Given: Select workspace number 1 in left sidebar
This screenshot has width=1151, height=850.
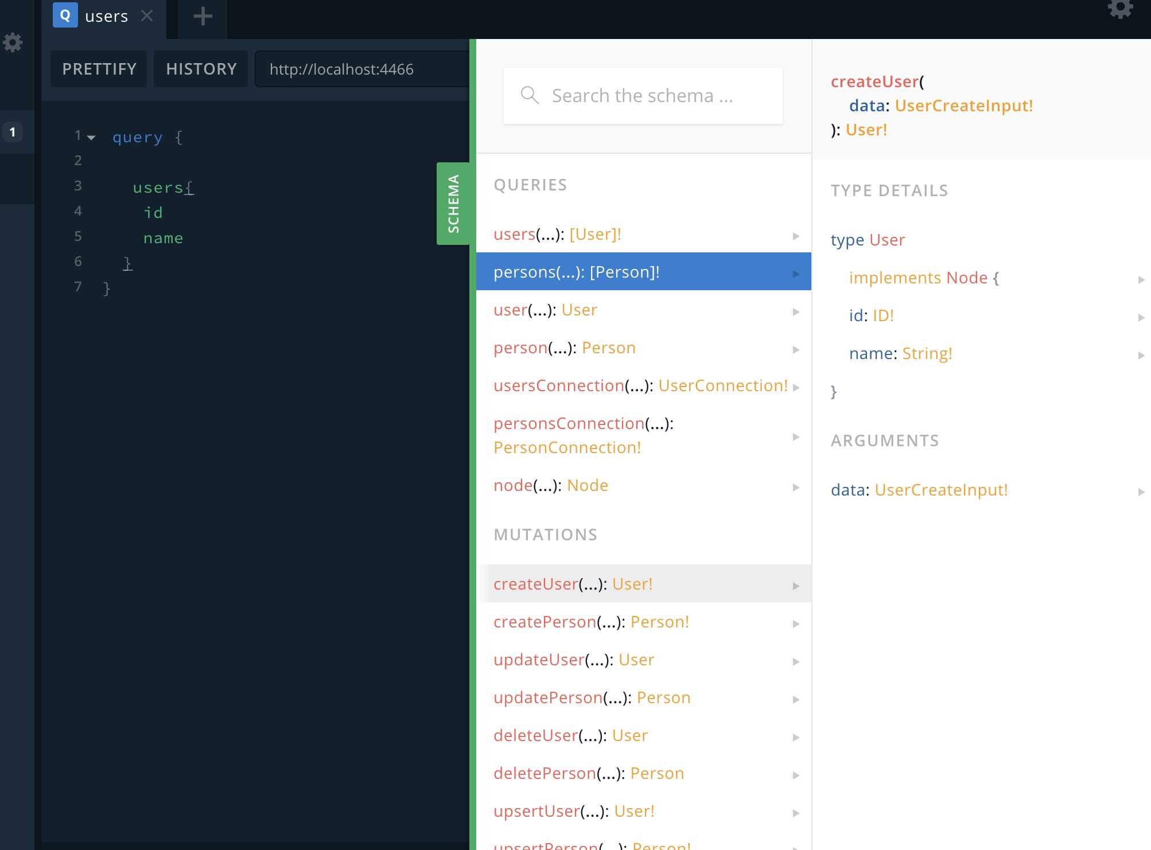Looking at the screenshot, I should coord(13,132).
